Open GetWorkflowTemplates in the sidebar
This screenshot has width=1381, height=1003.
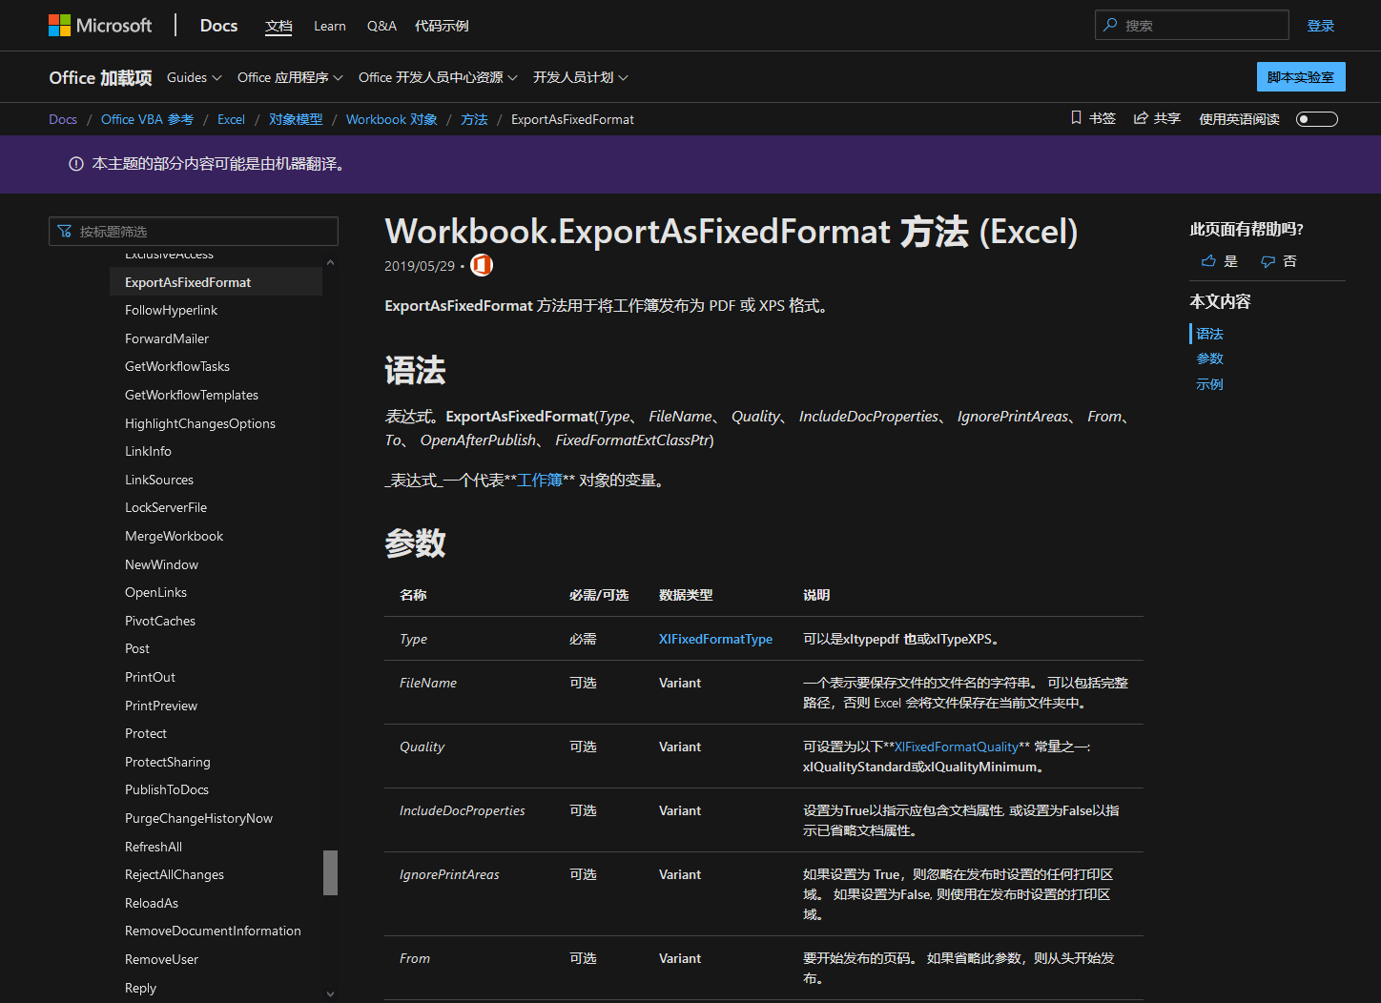tap(192, 395)
